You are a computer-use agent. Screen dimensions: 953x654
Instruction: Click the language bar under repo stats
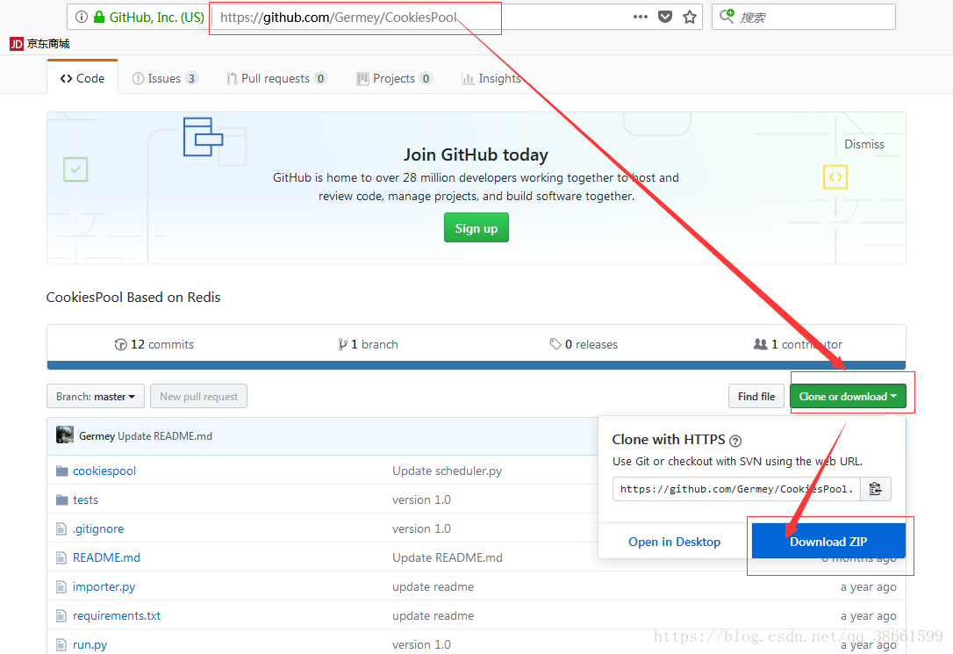476,365
